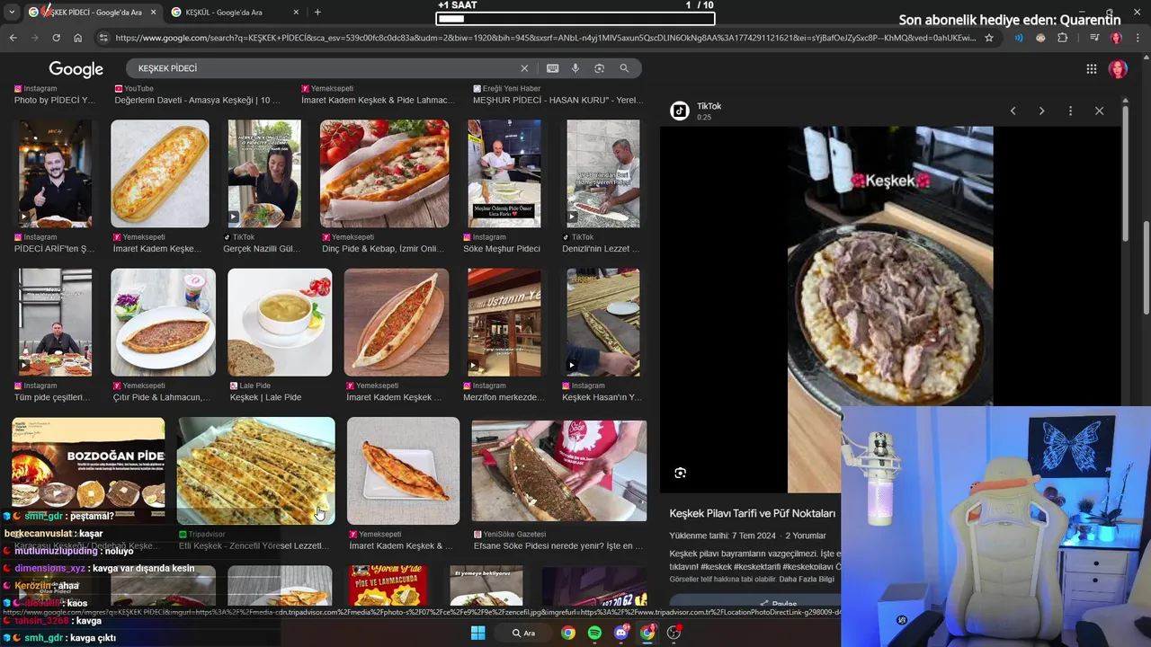This screenshot has height=647, width=1151.
Task: Open the browser home page
Action: [77, 38]
